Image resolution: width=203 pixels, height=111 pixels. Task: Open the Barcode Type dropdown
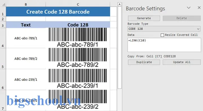(164, 29)
